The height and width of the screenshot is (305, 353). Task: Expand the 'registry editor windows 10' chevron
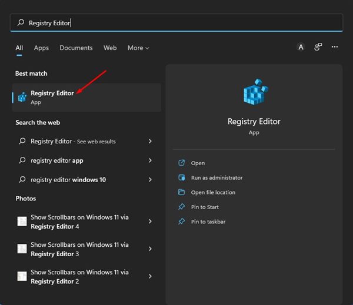(x=151, y=180)
